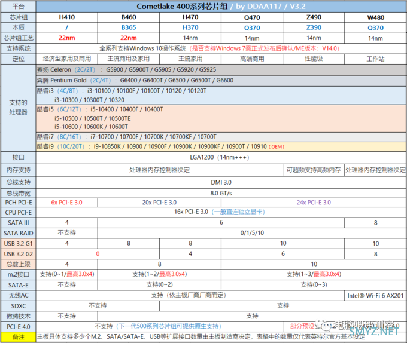Viewport: 407px width, 343px height.
Task: Select the 主流商用及家用 cell
Action: (129, 59)
